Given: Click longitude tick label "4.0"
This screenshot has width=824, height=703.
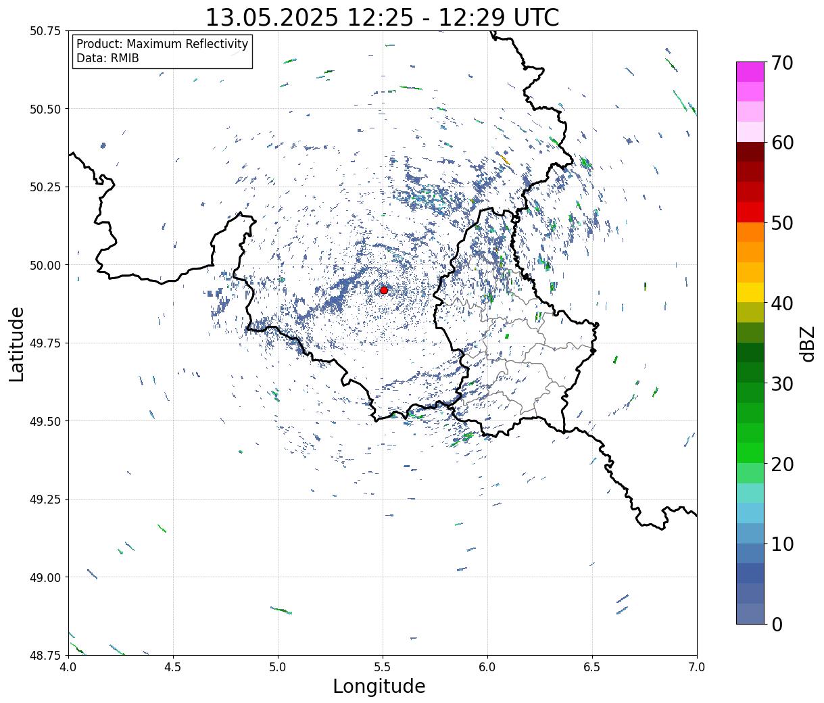Looking at the screenshot, I should point(68,667).
